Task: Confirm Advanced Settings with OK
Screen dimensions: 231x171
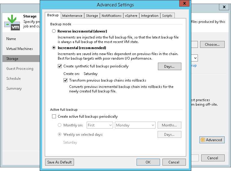Action: coord(148,162)
